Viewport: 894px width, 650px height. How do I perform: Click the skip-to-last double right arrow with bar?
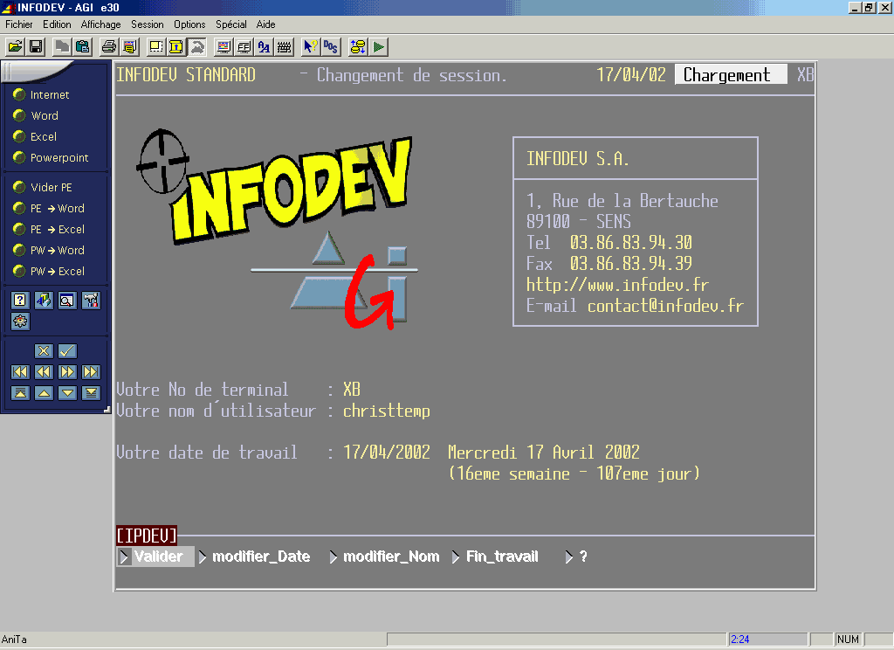[x=91, y=372]
